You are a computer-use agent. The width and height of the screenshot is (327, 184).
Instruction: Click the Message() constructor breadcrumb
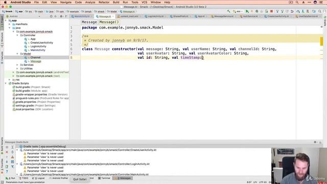click(109, 22)
